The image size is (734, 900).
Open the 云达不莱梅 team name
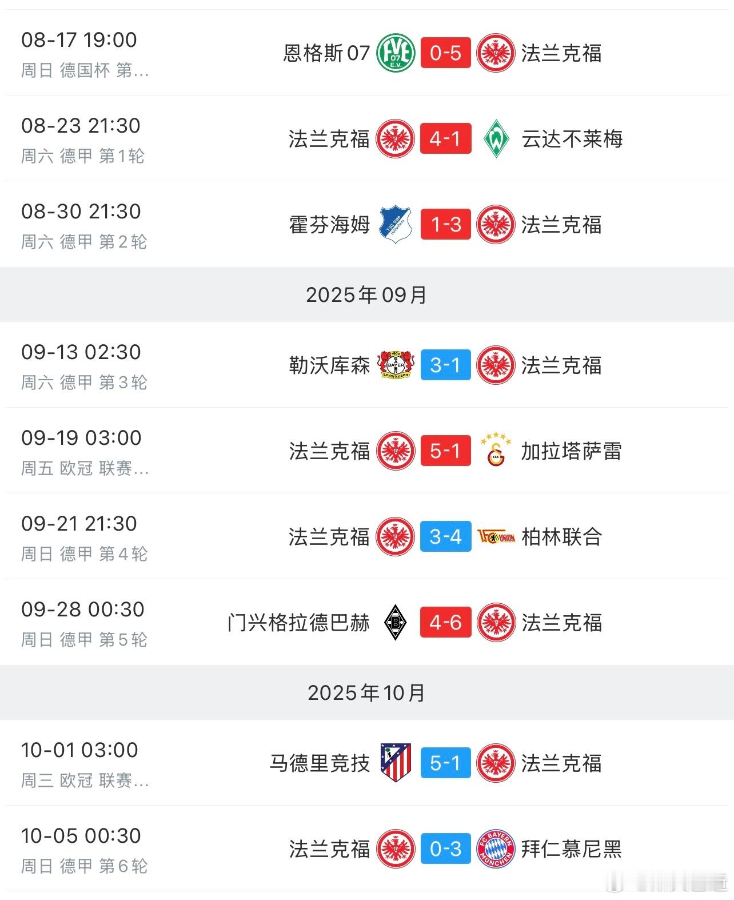pos(572,139)
